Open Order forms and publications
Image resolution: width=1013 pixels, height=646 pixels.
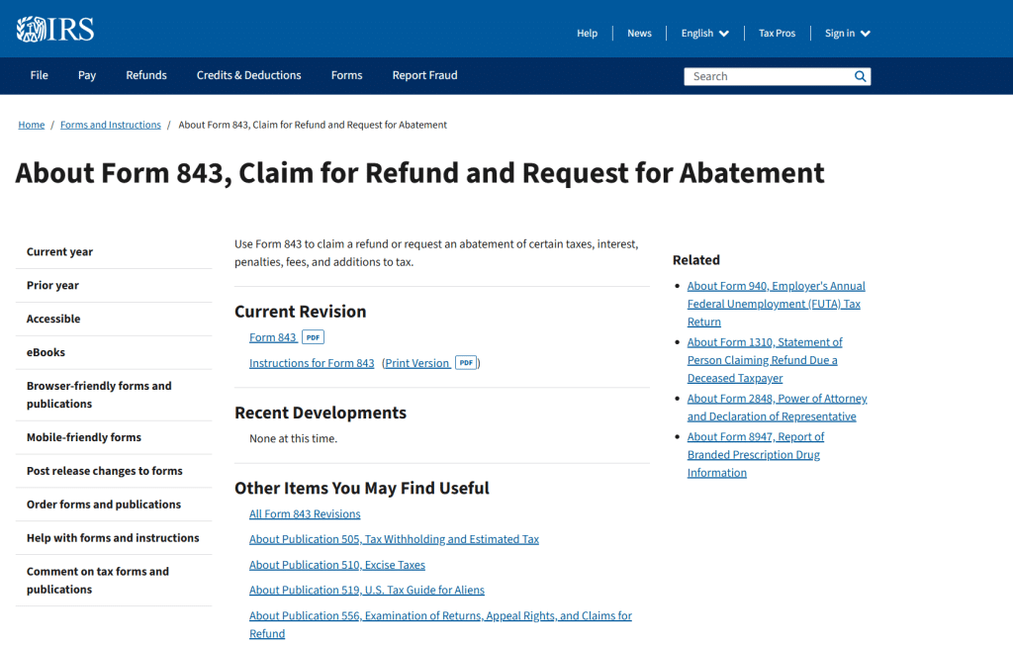(x=114, y=505)
